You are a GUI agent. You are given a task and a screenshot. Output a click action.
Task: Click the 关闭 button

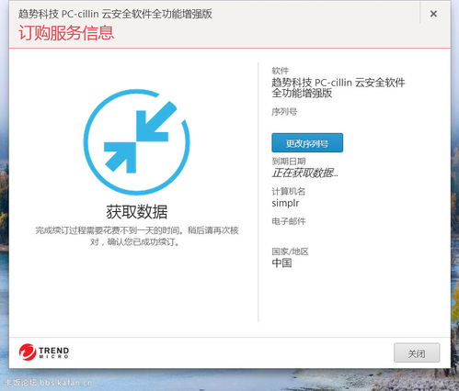click(417, 352)
